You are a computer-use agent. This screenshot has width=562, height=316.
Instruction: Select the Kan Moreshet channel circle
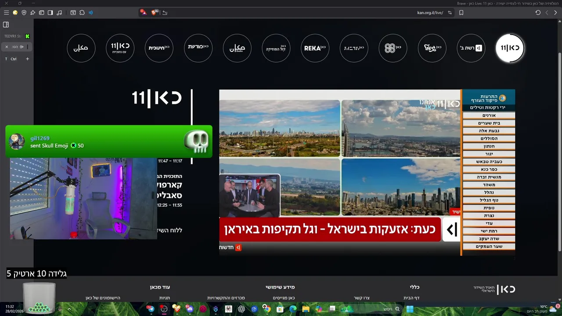pyautogui.click(x=198, y=48)
